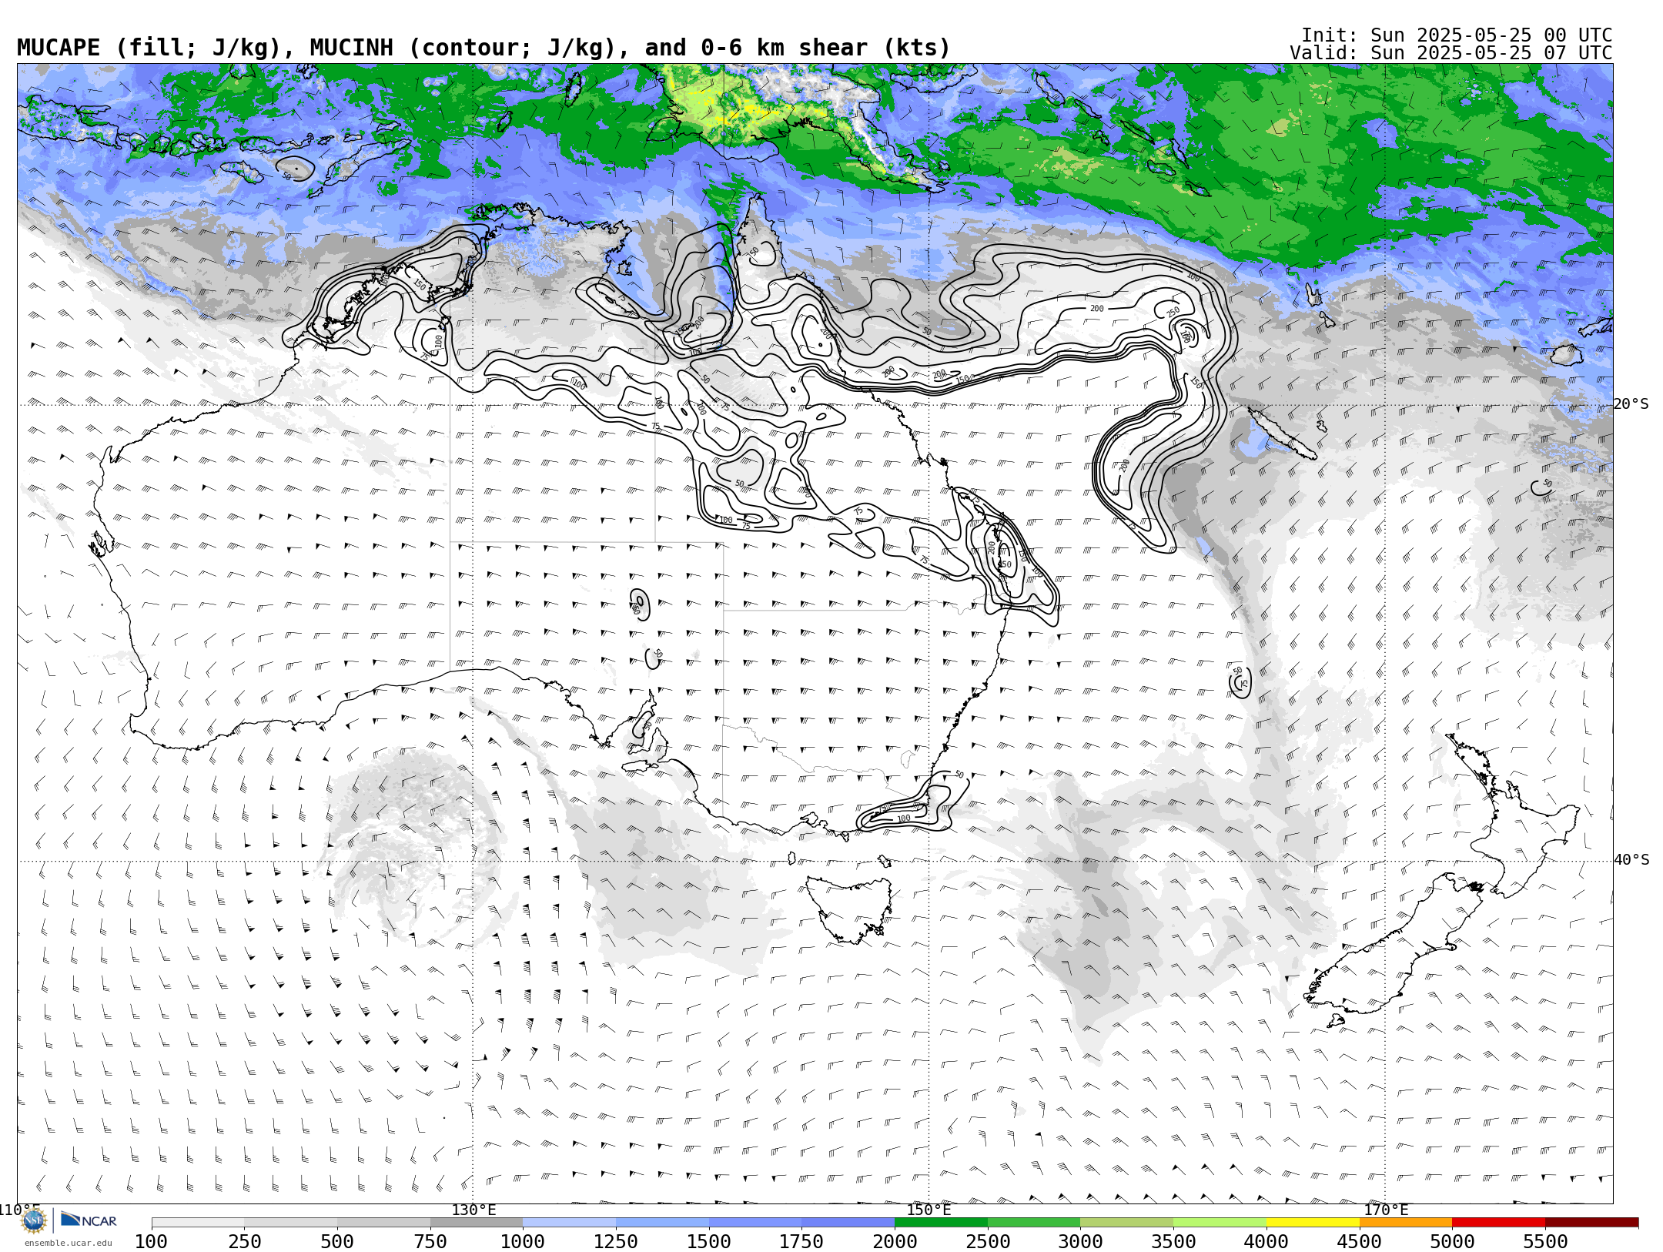Pick the orange 4500–5000 colorbar swatch
The height and width of the screenshot is (1252, 1663).
click(x=1405, y=1223)
